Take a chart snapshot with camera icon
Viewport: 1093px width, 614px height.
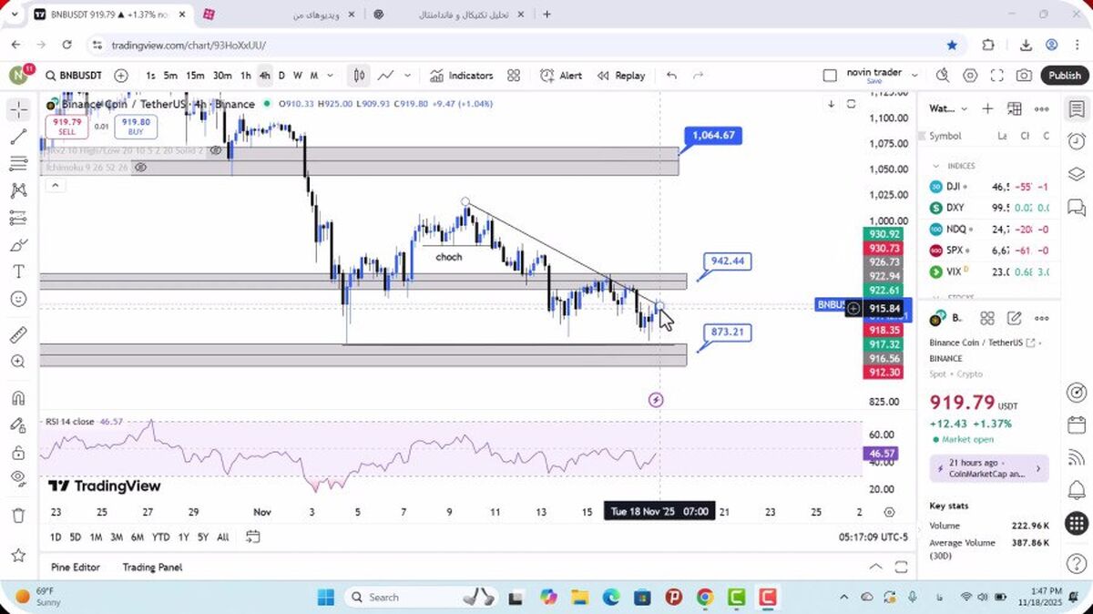tap(1024, 76)
